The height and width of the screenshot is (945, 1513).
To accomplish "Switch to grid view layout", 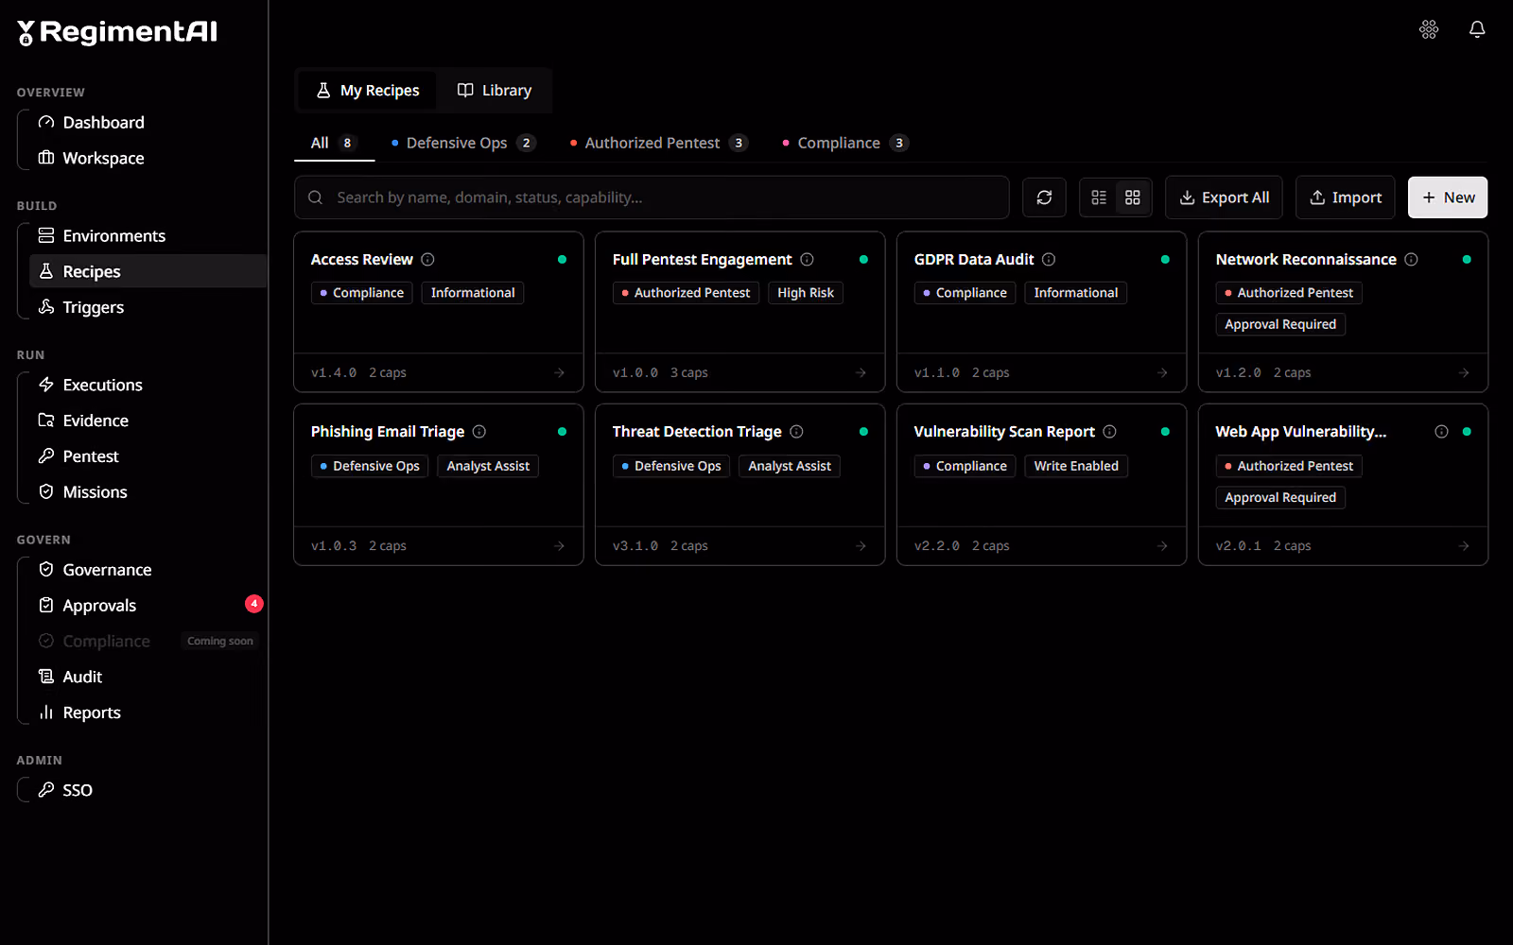I will point(1133,198).
